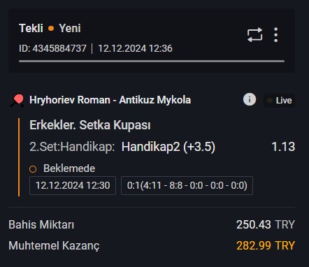Click the small dot inside Live badge
This screenshot has width=309, height=267.
click(270, 101)
